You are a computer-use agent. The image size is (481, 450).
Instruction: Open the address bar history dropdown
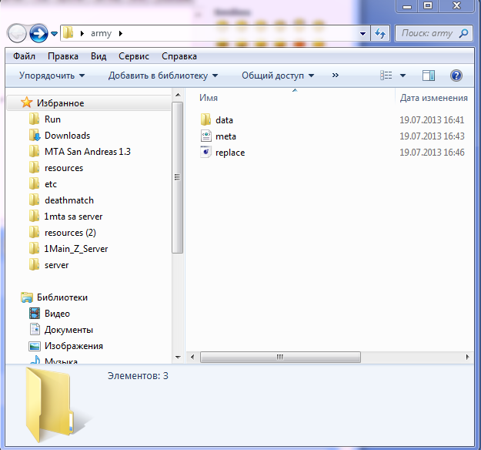(362, 33)
